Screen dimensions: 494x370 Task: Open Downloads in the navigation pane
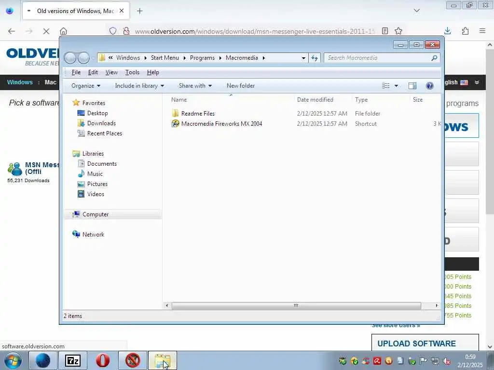click(101, 123)
